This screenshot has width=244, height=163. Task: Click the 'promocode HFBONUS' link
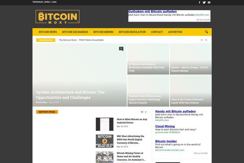(x=168, y=132)
